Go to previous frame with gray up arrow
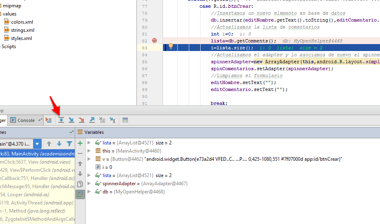This screenshot has height=224, width=380. tap(49, 144)
